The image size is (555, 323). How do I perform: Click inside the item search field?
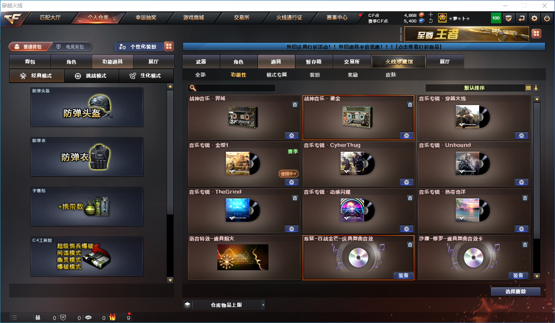(x=232, y=88)
